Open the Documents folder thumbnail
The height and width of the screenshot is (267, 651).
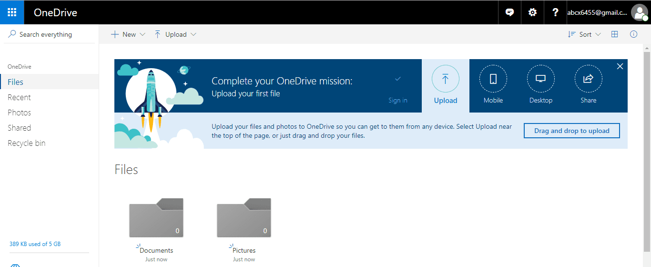pos(156,218)
